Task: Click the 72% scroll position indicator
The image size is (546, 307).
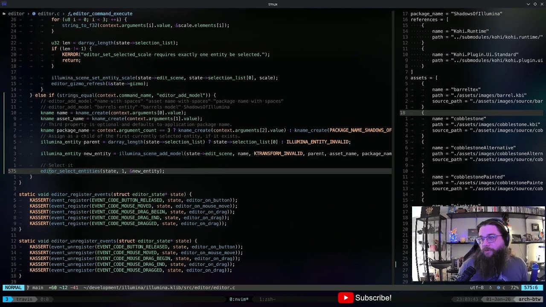Action: coord(514,288)
